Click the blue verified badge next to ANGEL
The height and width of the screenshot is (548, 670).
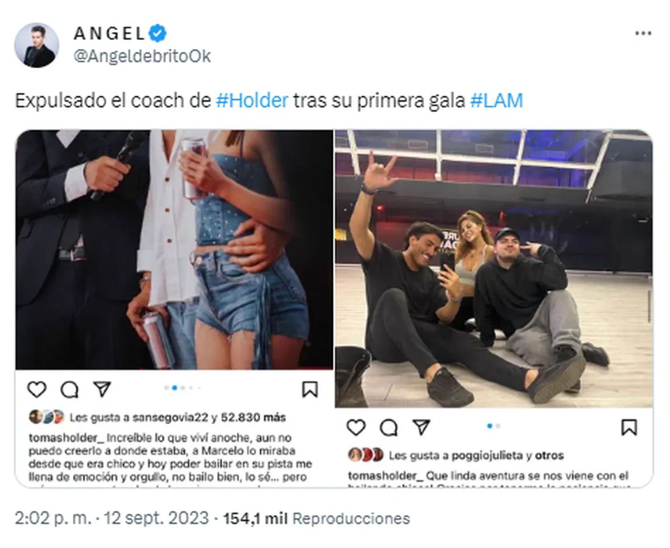tap(159, 33)
